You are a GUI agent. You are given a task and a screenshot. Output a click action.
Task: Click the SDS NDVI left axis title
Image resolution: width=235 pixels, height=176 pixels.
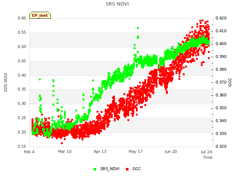pyautogui.click(x=6, y=82)
